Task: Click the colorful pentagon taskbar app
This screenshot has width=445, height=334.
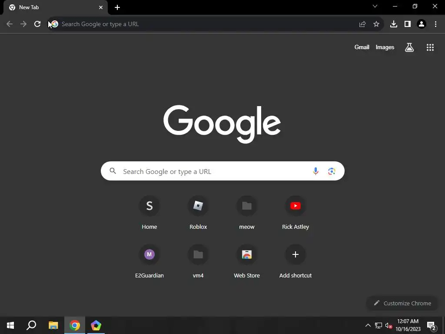Action: point(96,325)
